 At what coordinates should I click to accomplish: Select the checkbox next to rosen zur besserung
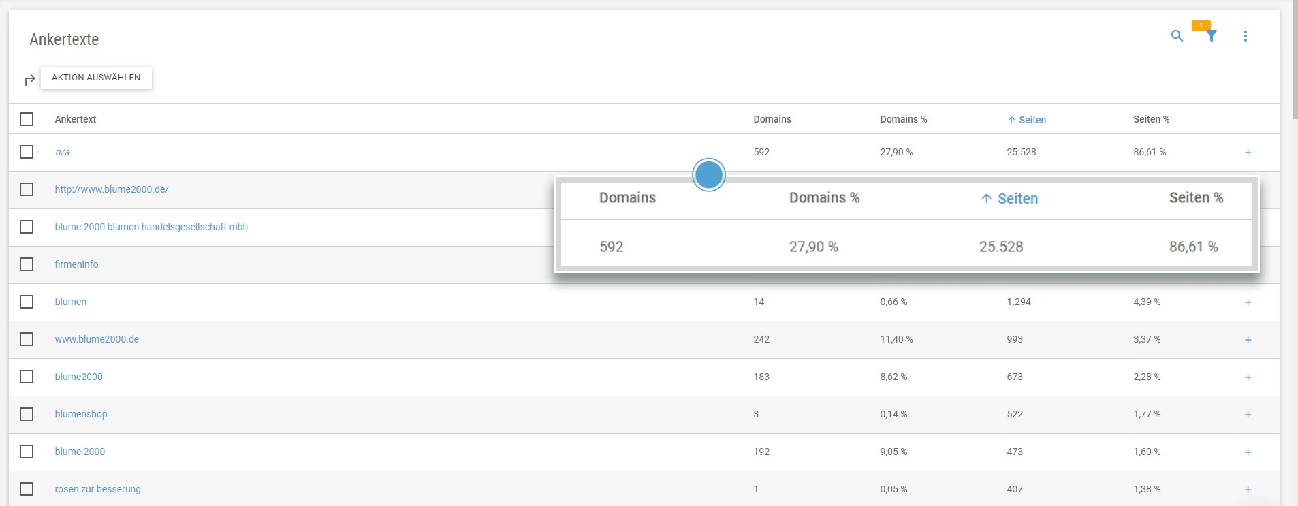pos(27,489)
